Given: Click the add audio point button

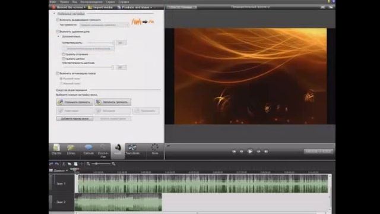Looking at the screenshot, I should tap(75, 119).
